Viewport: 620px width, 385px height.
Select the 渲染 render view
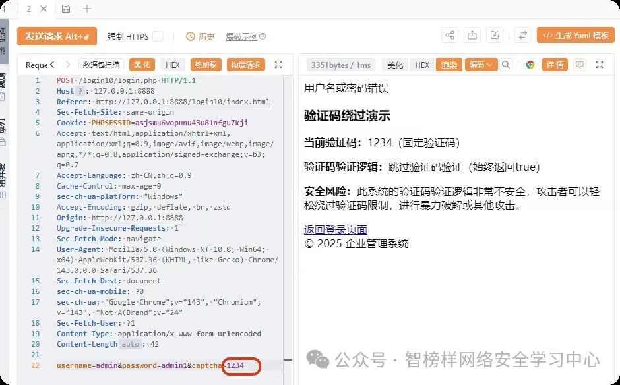[449, 65]
